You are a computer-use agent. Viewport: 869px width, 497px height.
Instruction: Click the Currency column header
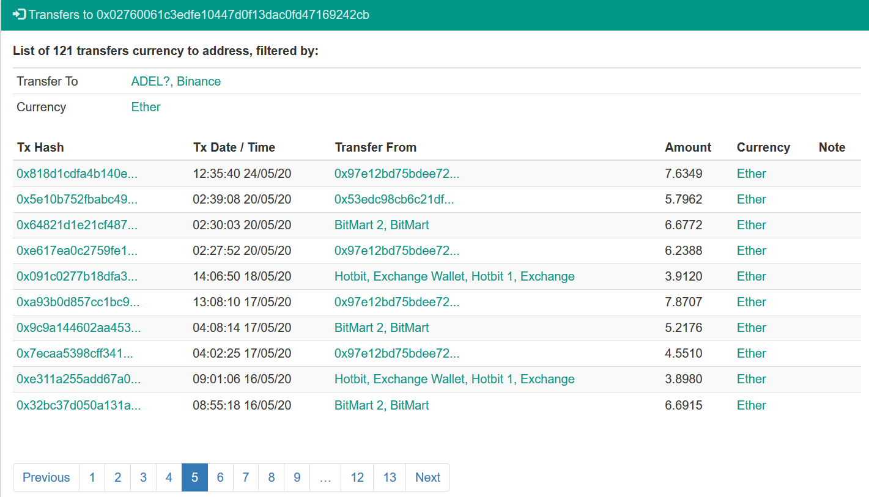point(763,147)
